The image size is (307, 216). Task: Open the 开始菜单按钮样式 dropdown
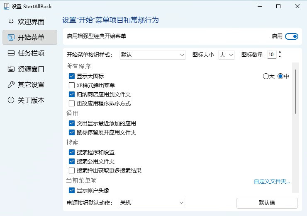coord(152,55)
